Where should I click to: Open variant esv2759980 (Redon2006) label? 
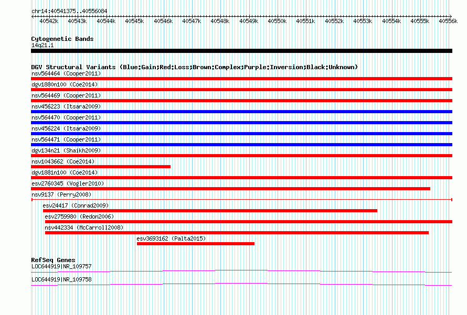tap(79, 216)
